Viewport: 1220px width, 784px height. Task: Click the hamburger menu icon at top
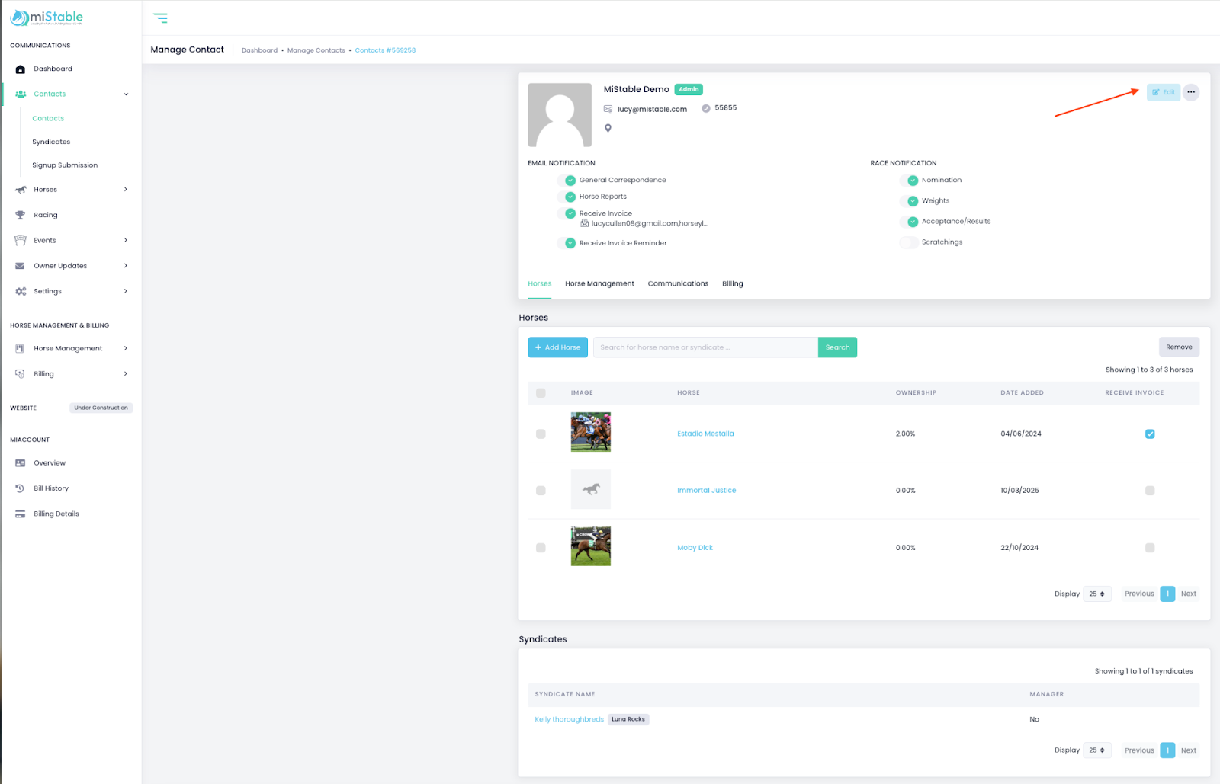(160, 18)
